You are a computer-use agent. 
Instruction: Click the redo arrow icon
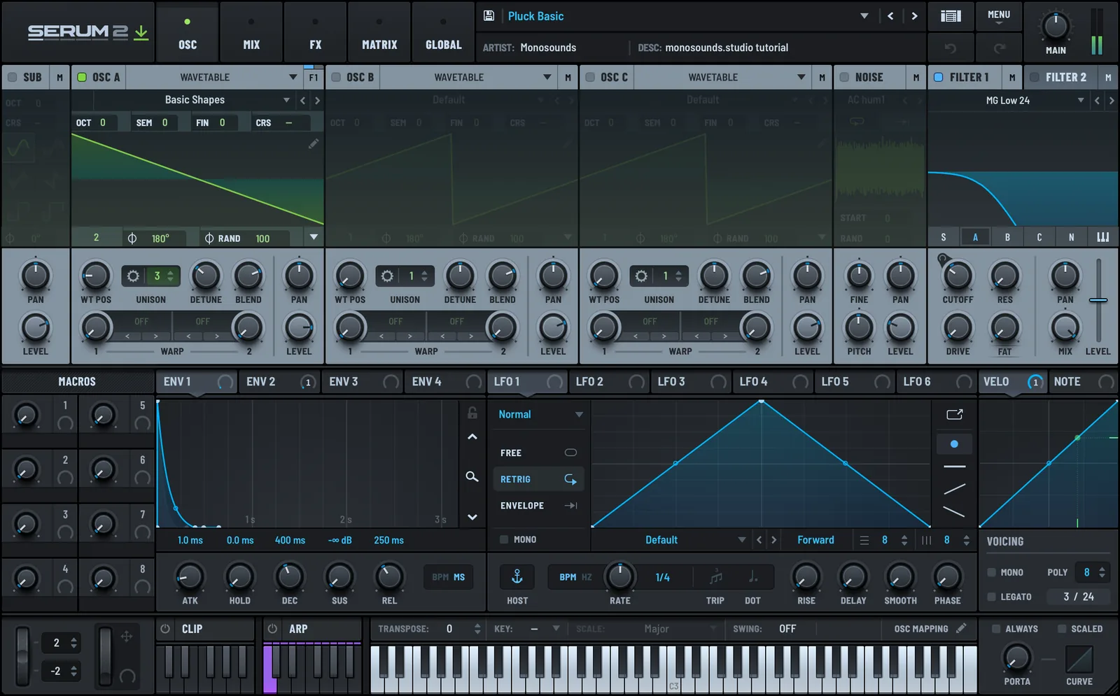(x=999, y=48)
